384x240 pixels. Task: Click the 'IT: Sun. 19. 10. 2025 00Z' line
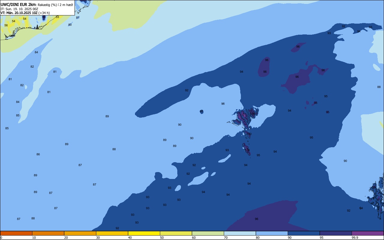[x=19, y=9]
